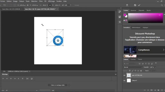
Task: Open timeline settings gear in Montage panel
Action: click(x=22, y=78)
